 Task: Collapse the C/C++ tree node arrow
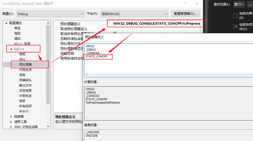point(11,49)
